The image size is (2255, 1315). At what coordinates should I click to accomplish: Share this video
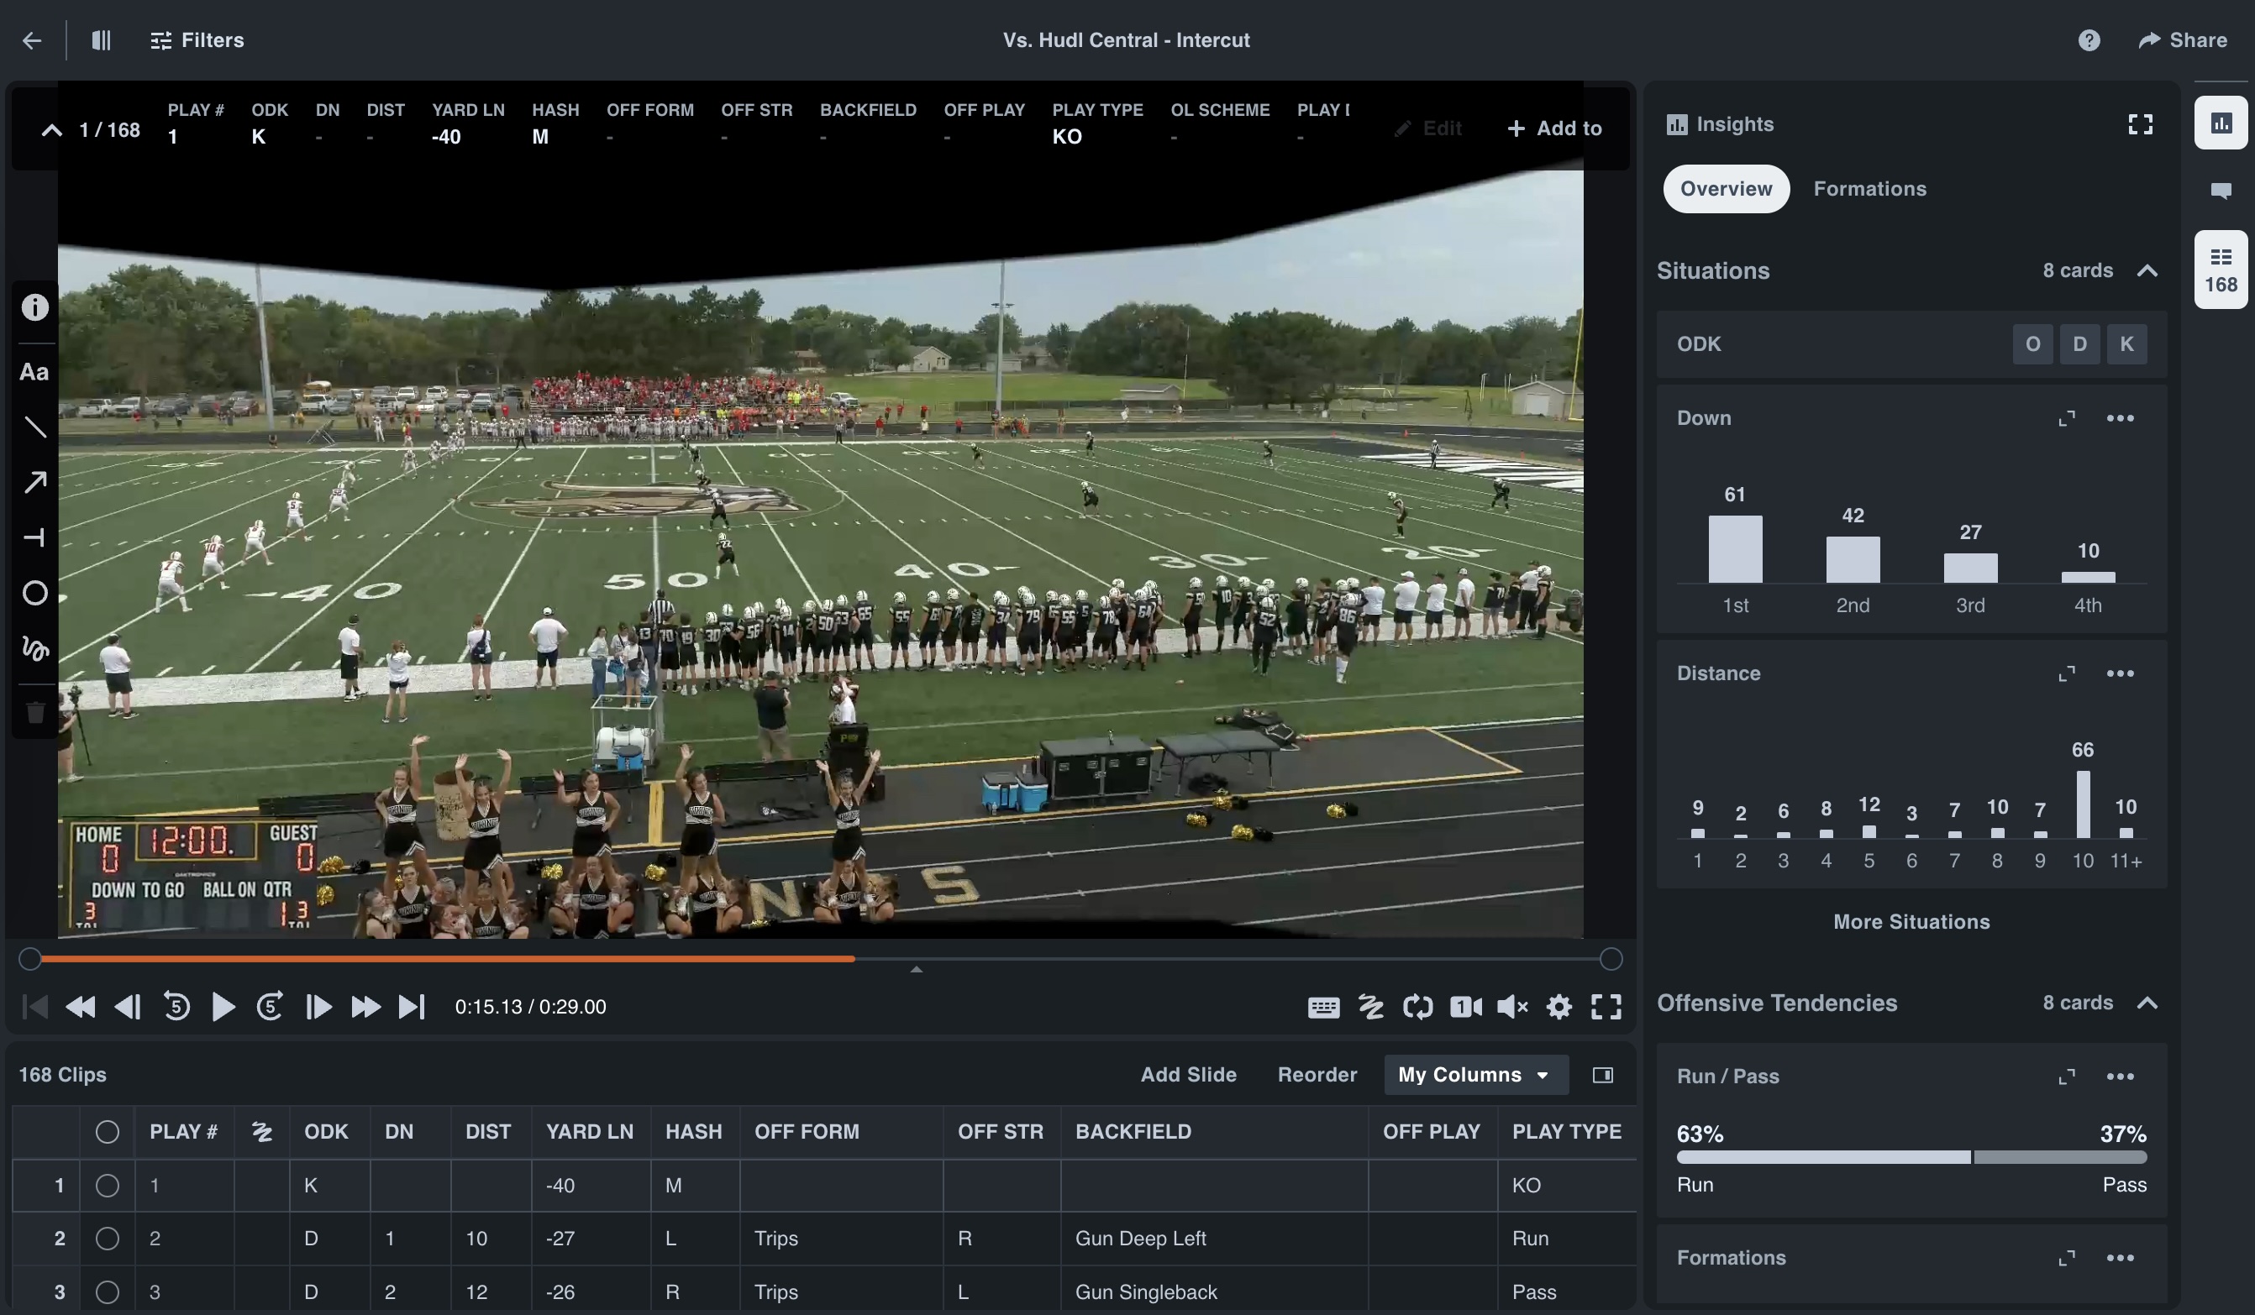tap(2183, 40)
